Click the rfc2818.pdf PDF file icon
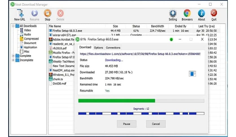The width and height of the screenshot is (236, 137). [x=51, y=48]
